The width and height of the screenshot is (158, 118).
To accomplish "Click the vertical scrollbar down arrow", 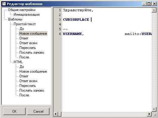I will coord(154,109).
